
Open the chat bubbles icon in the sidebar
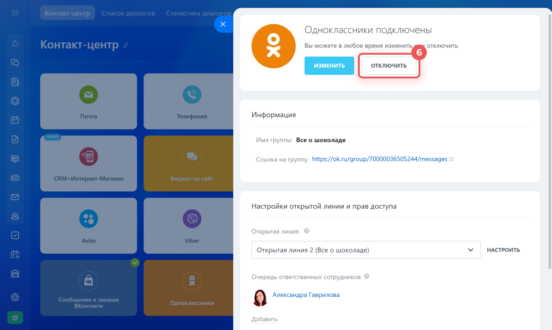(x=15, y=63)
